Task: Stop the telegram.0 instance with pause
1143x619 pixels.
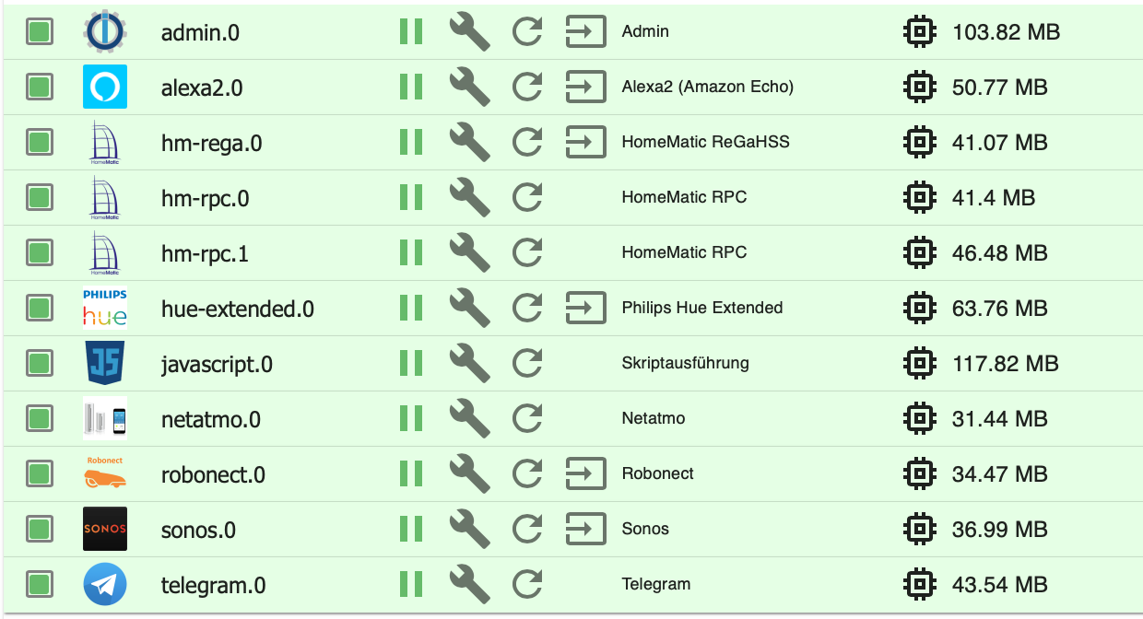Action: 411,584
